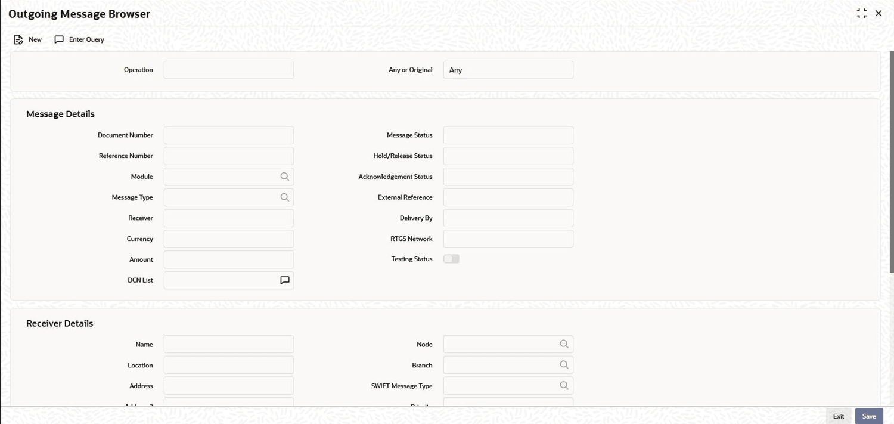894x424 pixels.
Task: Focus the Document Number field
Action: click(x=229, y=135)
